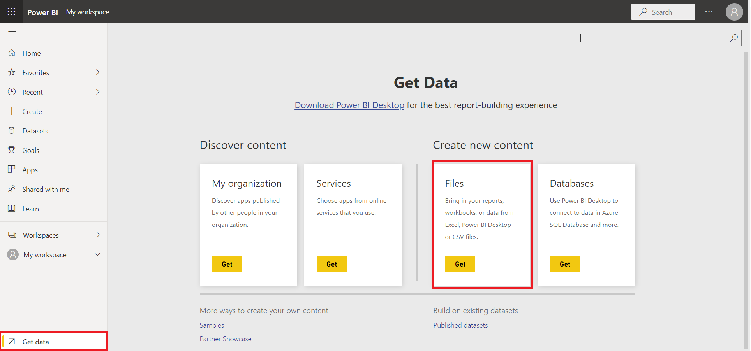Click the magnifier icon in content search box
Screen dimensions: 751x351
click(734, 38)
